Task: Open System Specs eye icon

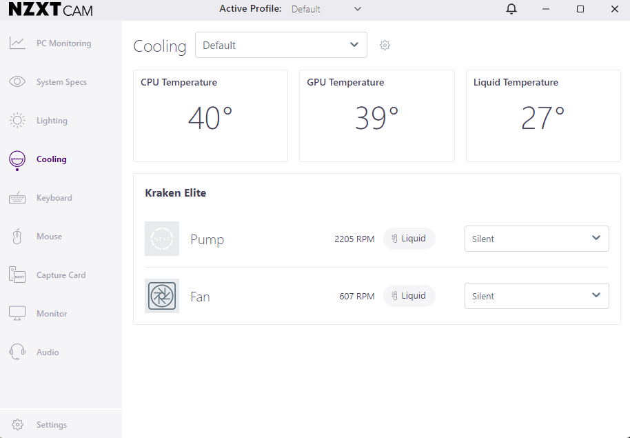Action: [x=17, y=82]
